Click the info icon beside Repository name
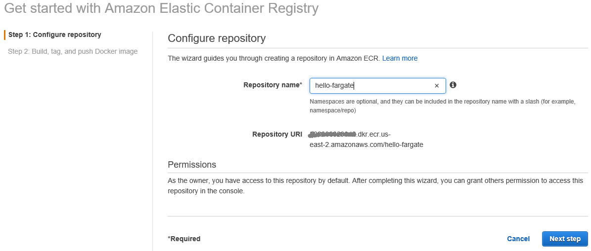This screenshot has width=591, height=251. [453, 85]
